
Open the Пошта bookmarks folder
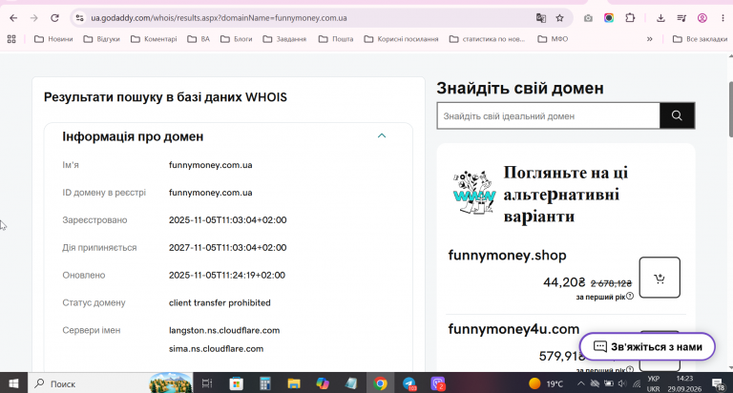[336, 39]
